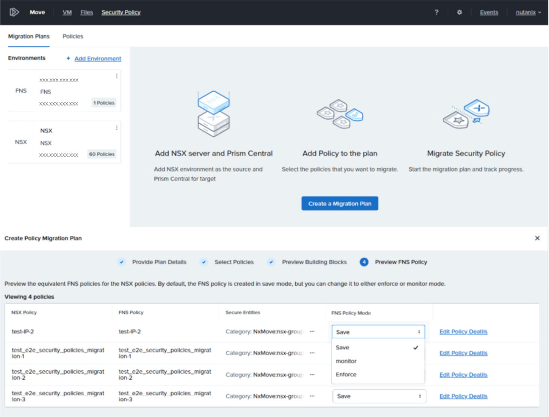Select Enforce from the mode options
This screenshot has width=549, height=417.
[x=346, y=374]
